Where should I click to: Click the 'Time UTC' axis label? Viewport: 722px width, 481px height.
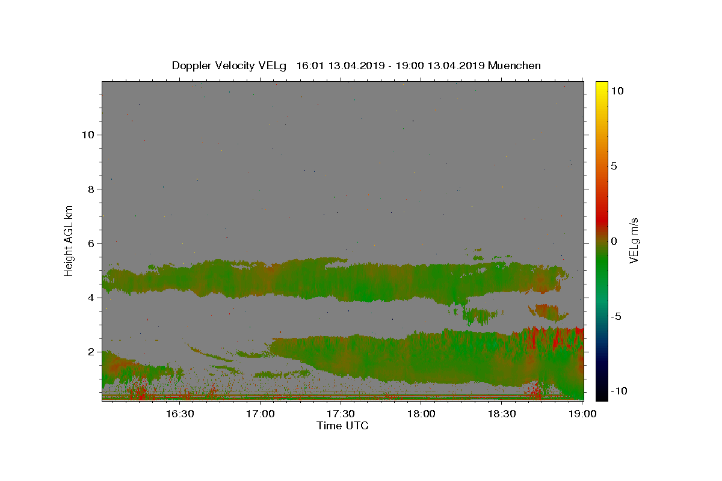[x=342, y=426]
